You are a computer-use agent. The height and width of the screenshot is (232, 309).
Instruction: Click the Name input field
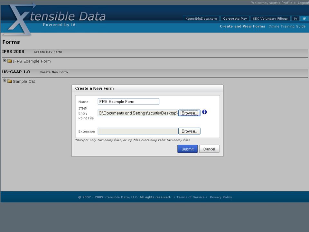coord(128,101)
